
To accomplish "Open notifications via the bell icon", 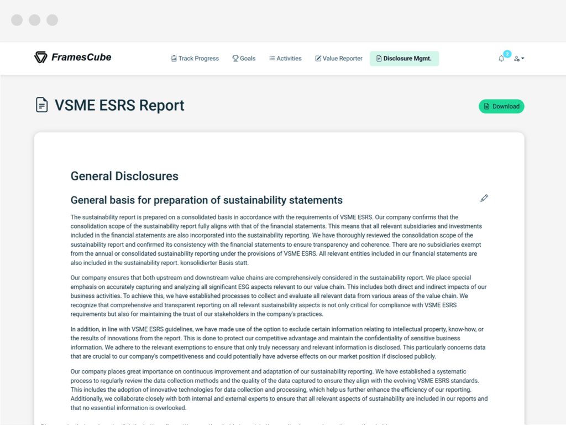I will 501,59.
